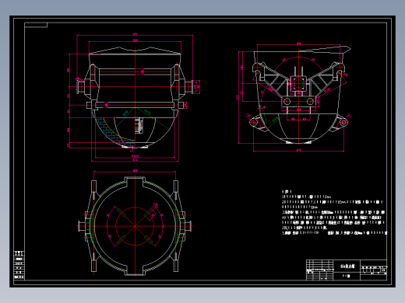405x303 pixels.
Task: Click the technical notes text block
Action: pos(334,212)
